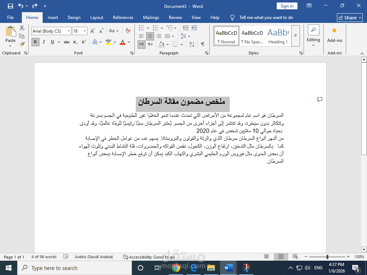
Task: Switch to the References ribbon tab
Action: [x=123, y=17]
